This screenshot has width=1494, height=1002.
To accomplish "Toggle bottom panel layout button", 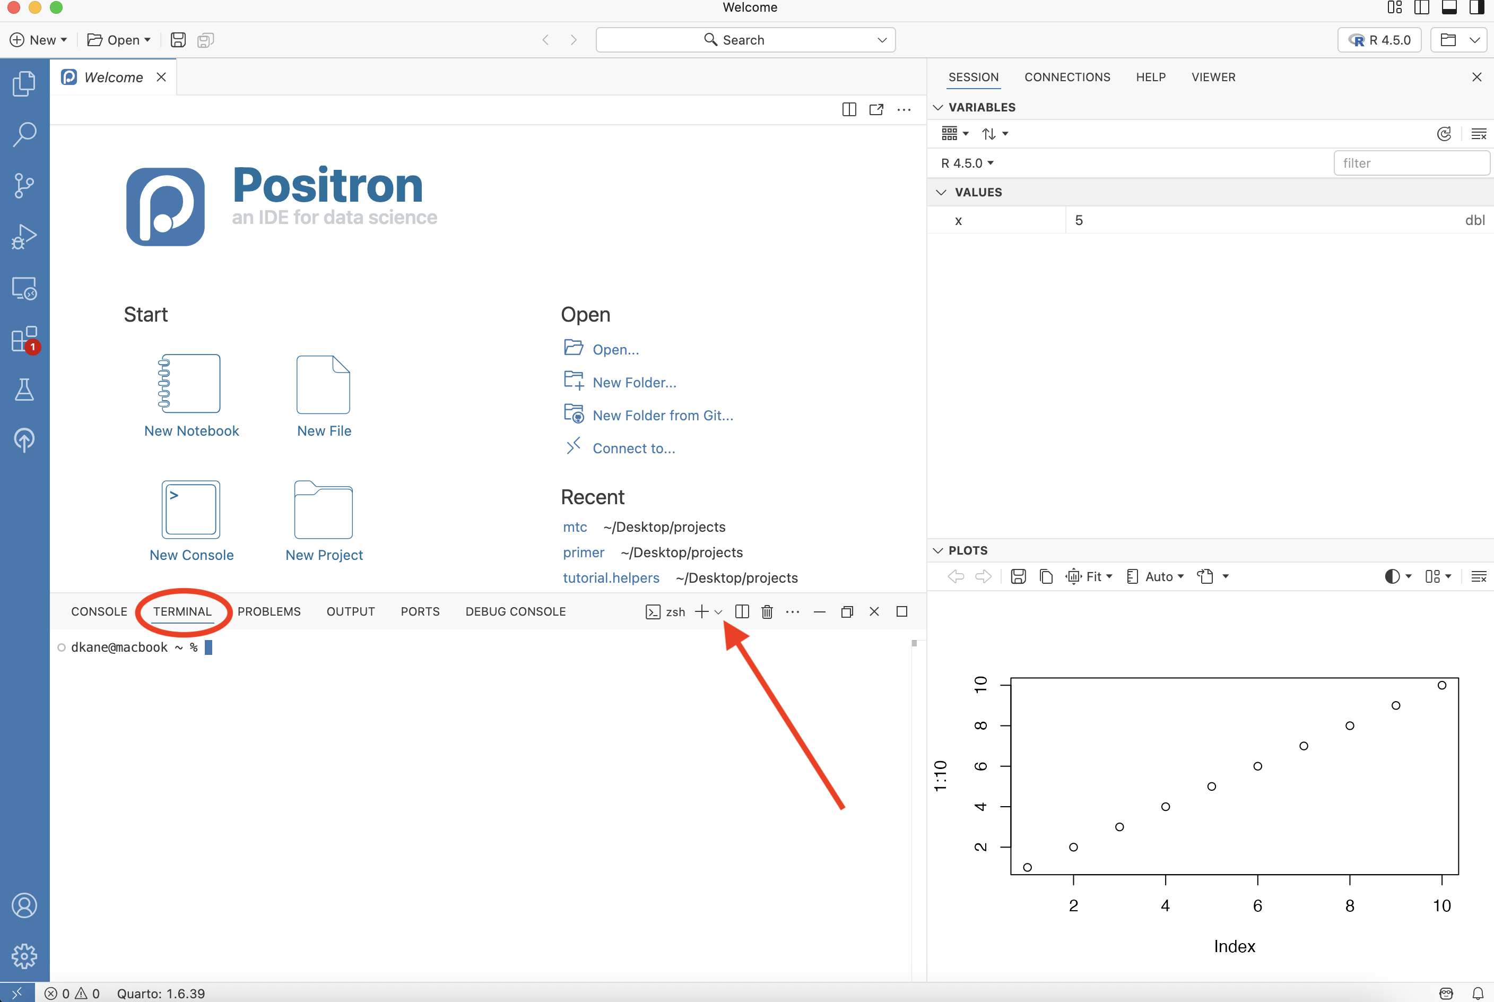I will point(1449,7).
